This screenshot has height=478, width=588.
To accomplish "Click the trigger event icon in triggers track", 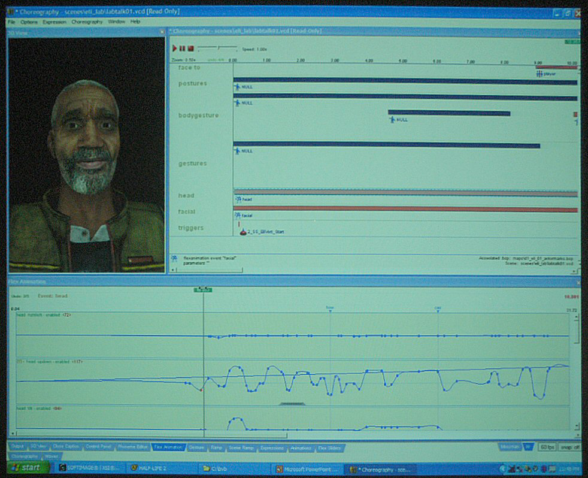I will tap(243, 231).
